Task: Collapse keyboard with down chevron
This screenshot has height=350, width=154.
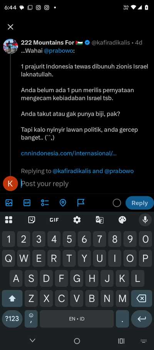Action: 32,341
